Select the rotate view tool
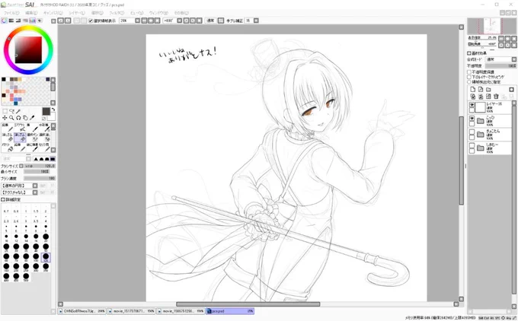518x321 pixels. coord(18,118)
